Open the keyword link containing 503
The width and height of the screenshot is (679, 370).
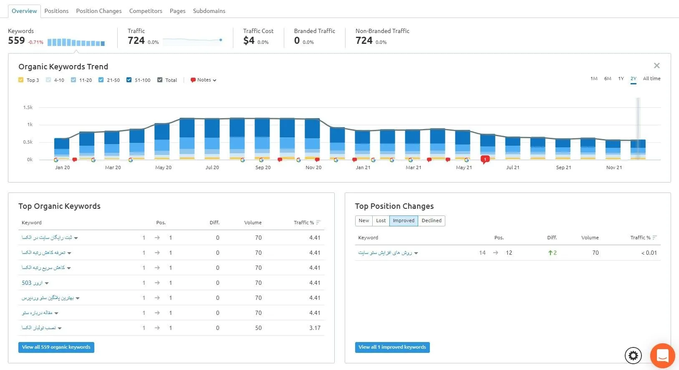tap(32, 283)
